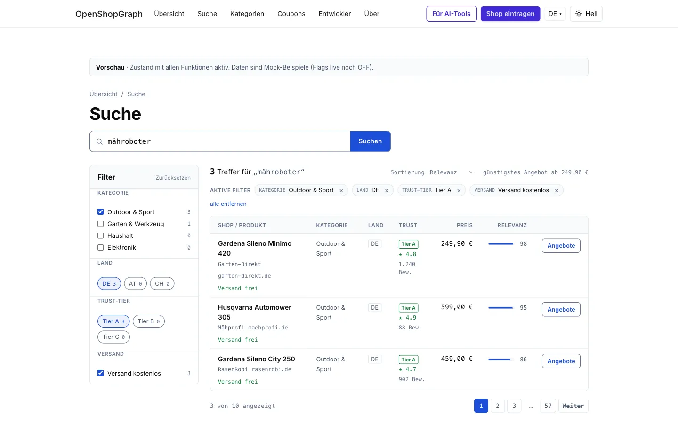Screen dimensions: 678x423
Task: Click the Suchen button
Action: 370,141
